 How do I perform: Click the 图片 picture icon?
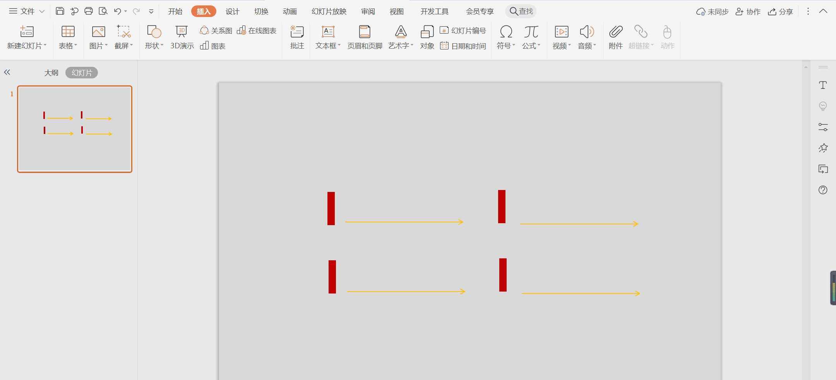coord(98,31)
